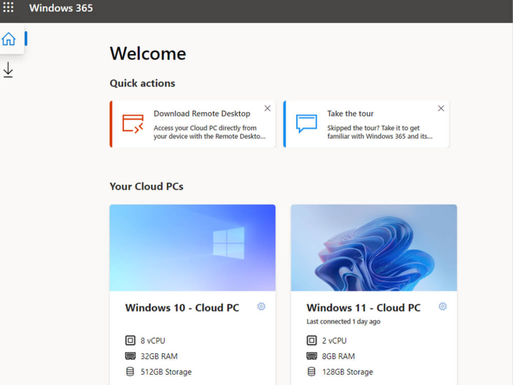Viewport: 513px width, 385px height.
Task: Click the Welcome heading
Action: pos(148,53)
